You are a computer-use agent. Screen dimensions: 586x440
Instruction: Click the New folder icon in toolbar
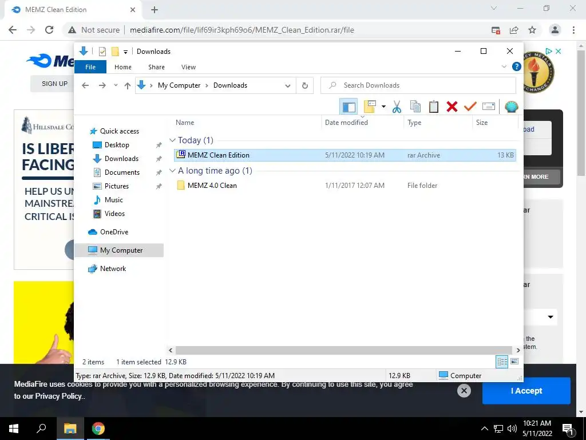point(370,107)
